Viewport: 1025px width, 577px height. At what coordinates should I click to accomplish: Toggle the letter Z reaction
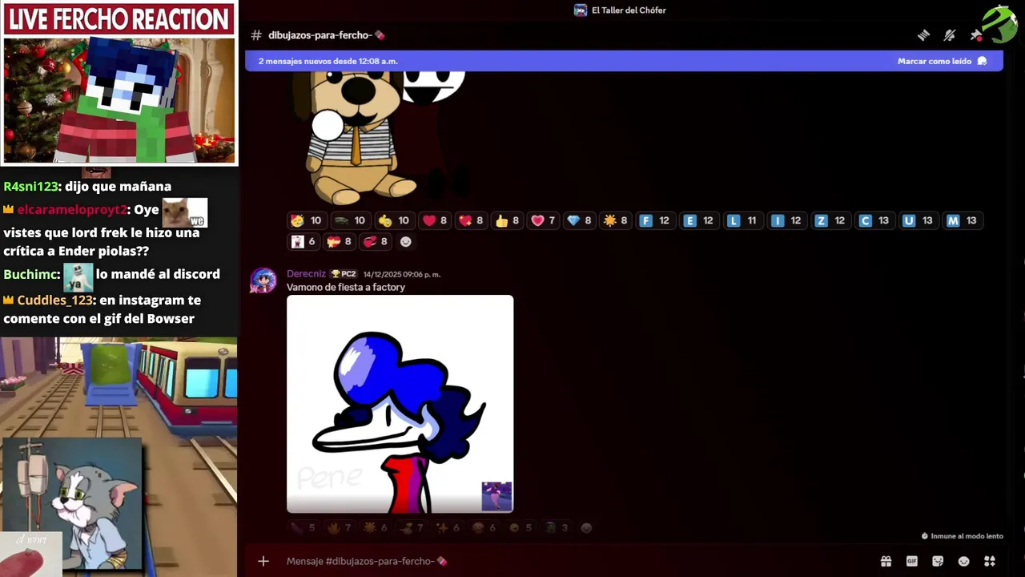point(830,220)
